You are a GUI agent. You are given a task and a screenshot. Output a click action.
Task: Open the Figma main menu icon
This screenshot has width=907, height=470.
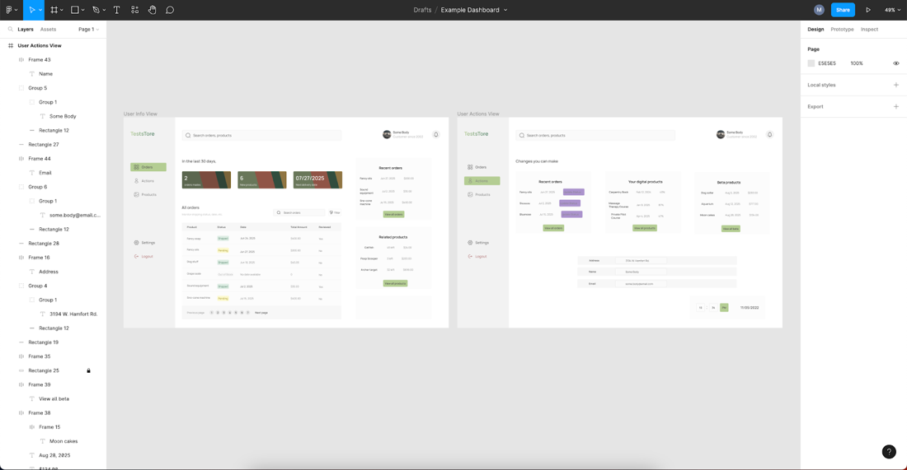[9, 10]
